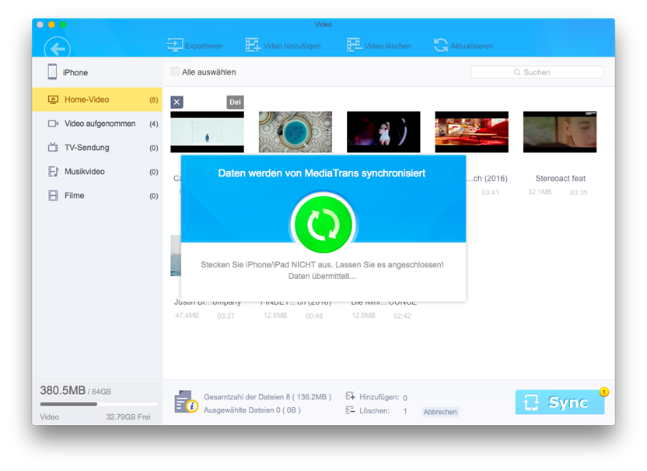Click the 03:35 duration text
This screenshot has width=647, height=471.
[579, 192]
